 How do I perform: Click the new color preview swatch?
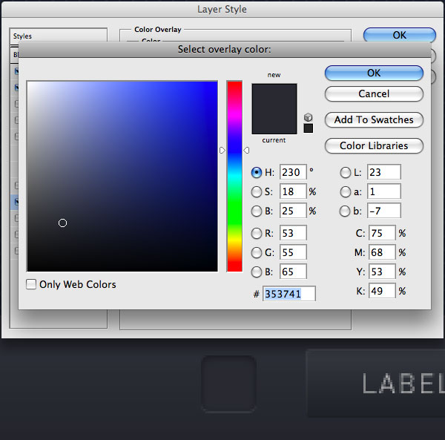(x=274, y=96)
